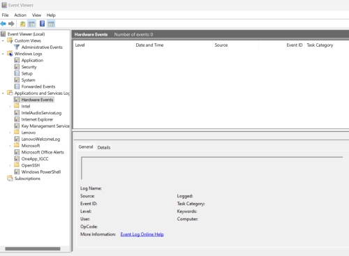
Task: Select the Lenovo tree item
Action: 29,133
